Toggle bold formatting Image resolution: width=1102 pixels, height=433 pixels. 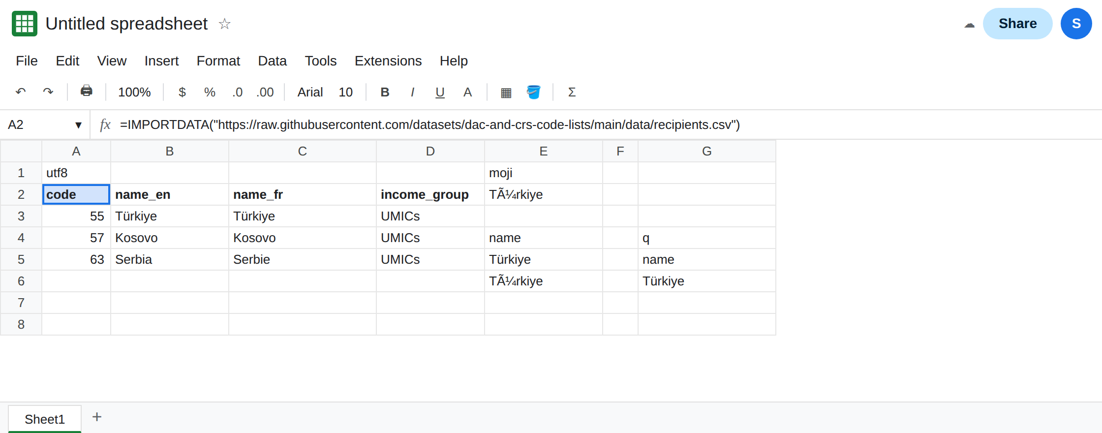pos(385,92)
